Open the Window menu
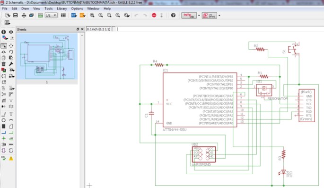 (x=93, y=9)
